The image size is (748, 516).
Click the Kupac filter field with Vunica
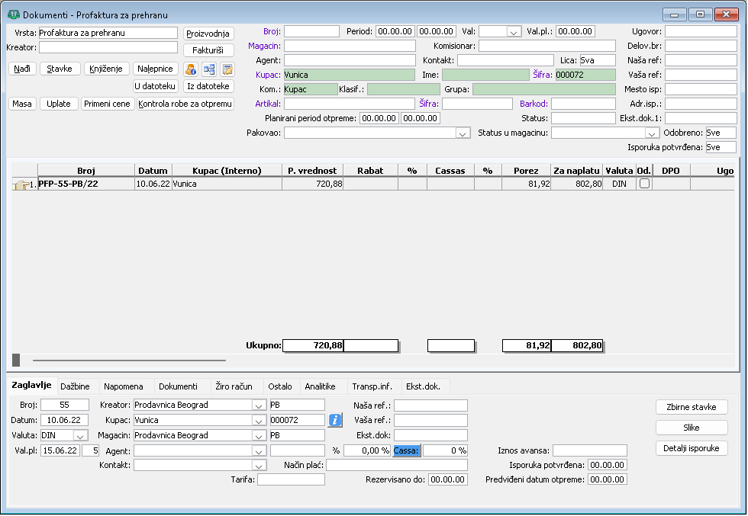point(350,75)
